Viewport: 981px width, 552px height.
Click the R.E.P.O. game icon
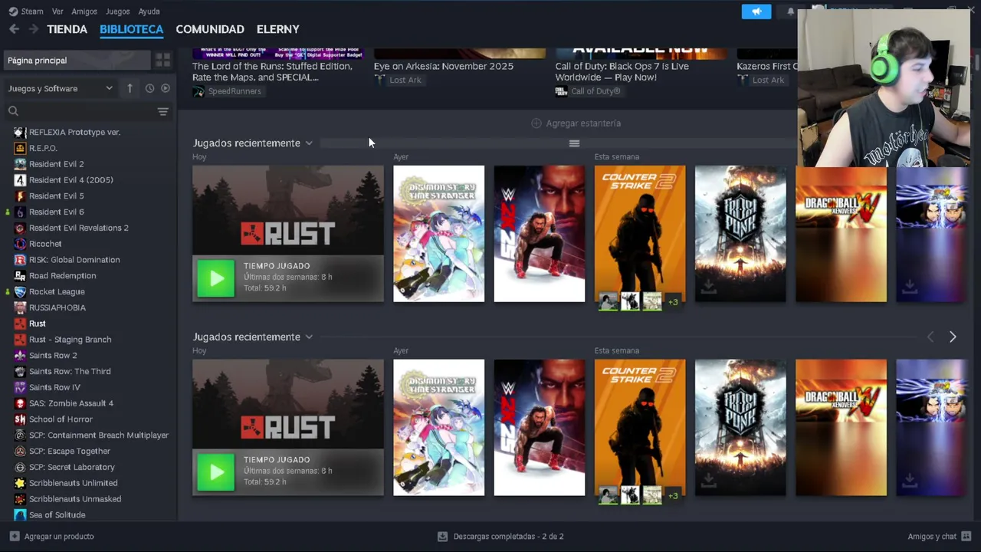(20, 148)
